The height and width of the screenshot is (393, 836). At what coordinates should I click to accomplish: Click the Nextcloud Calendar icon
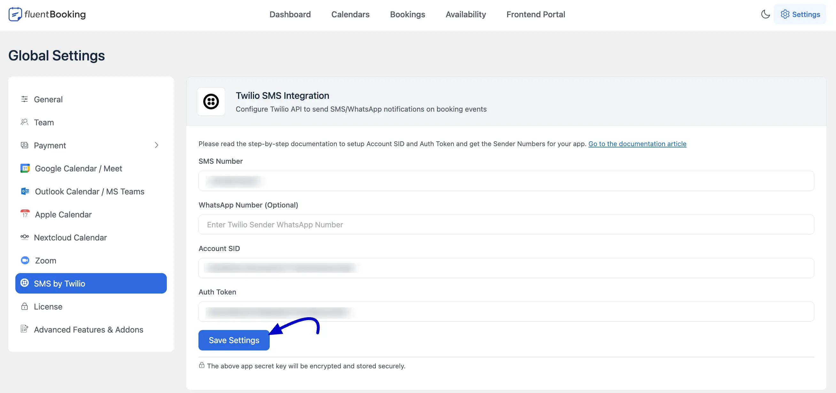pyautogui.click(x=24, y=237)
